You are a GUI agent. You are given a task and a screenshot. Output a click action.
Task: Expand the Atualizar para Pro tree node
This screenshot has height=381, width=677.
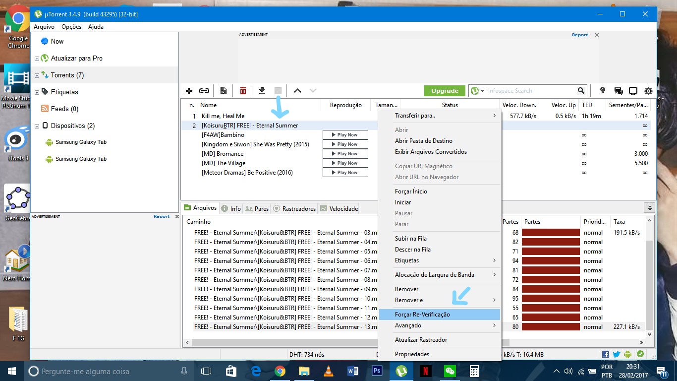tap(37, 59)
